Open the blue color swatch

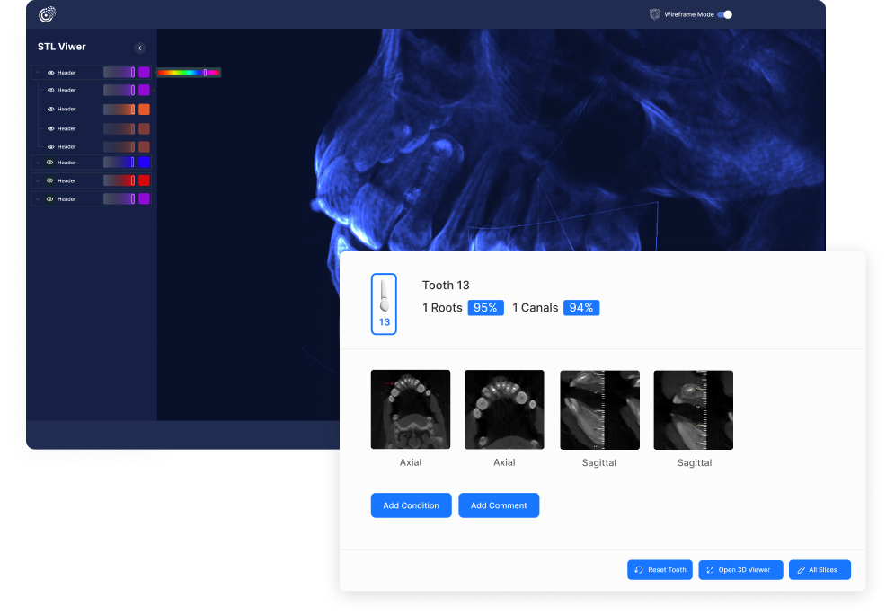click(144, 163)
